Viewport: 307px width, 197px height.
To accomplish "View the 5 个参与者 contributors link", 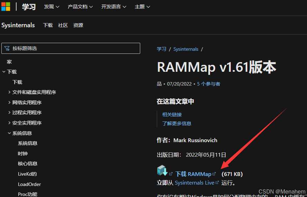I will coord(209,84).
